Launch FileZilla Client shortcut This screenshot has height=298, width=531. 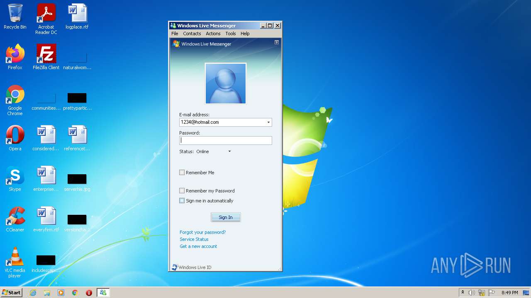pos(46,57)
